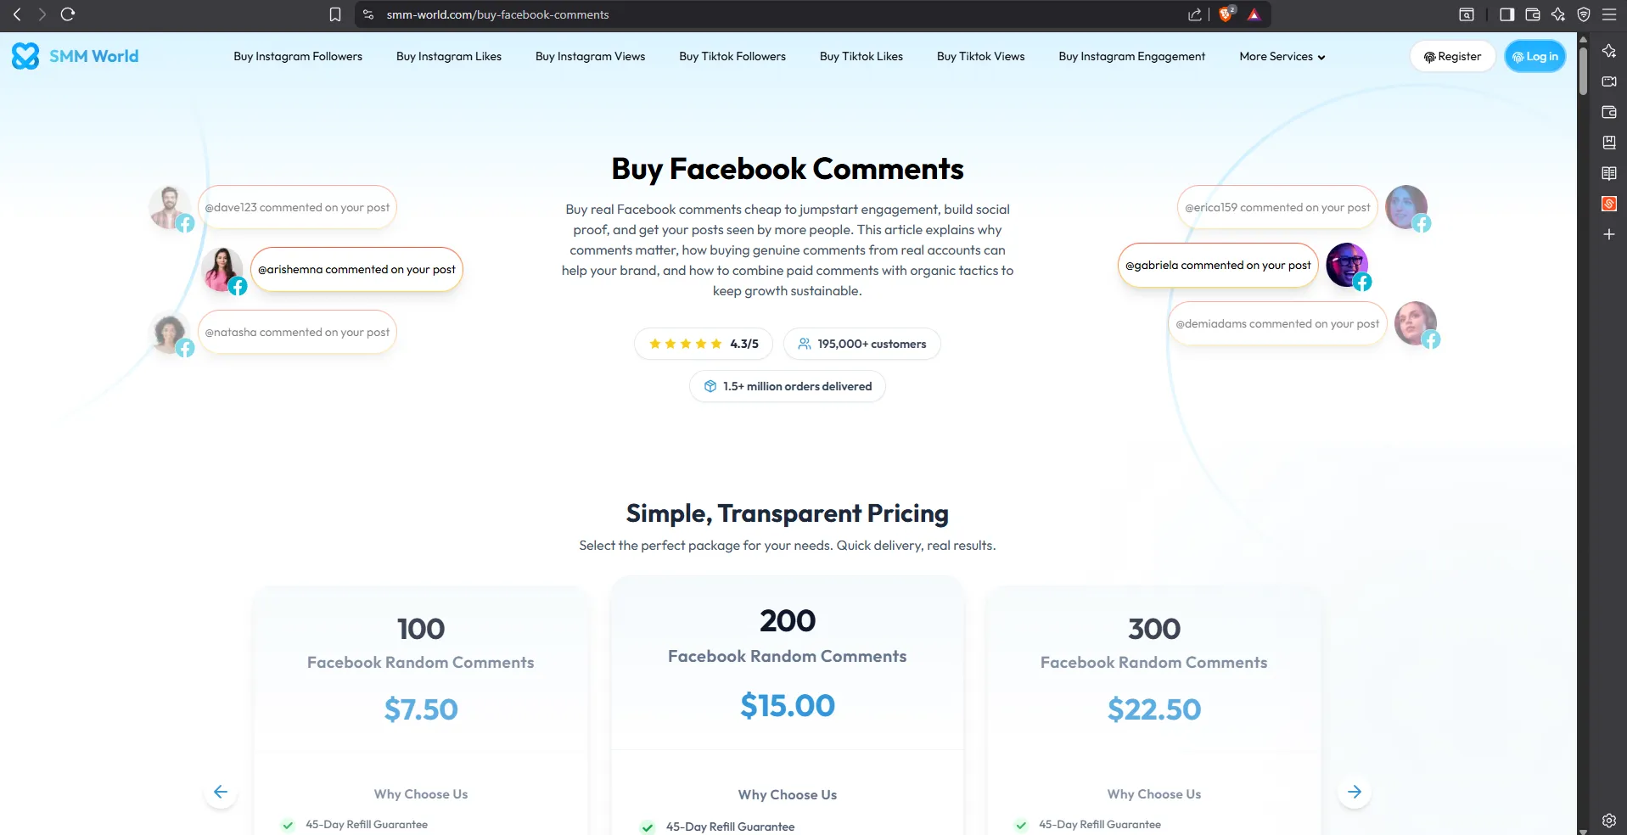Screen dimensions: 1627x835
Task: Open the browser hamburger menu
Action: point(1608,14)
